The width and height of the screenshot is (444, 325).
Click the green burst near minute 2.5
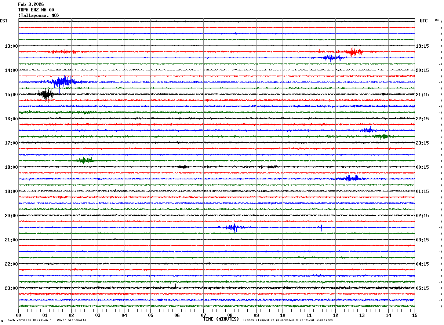pos(85,160)
